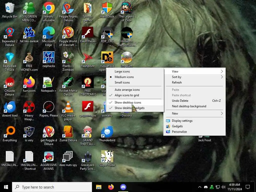256x192 pixels.
Task: Click the volume speaker tray icon
Action: click(223, 187)
